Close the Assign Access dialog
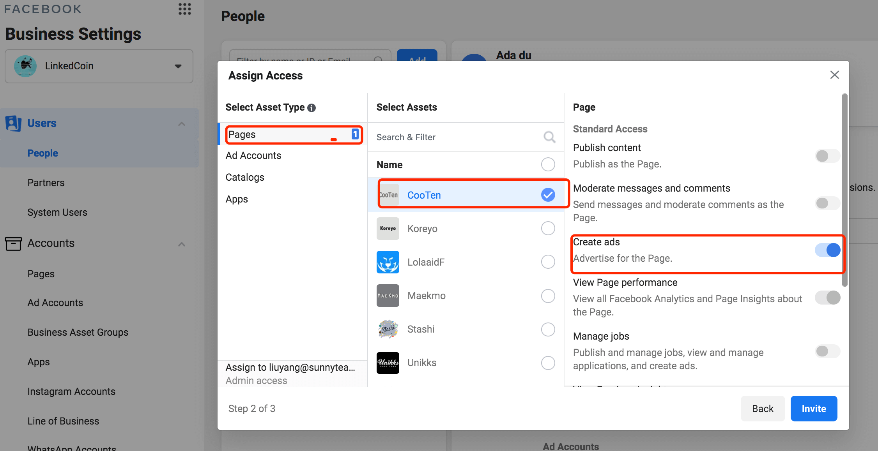 pos(834,75)
